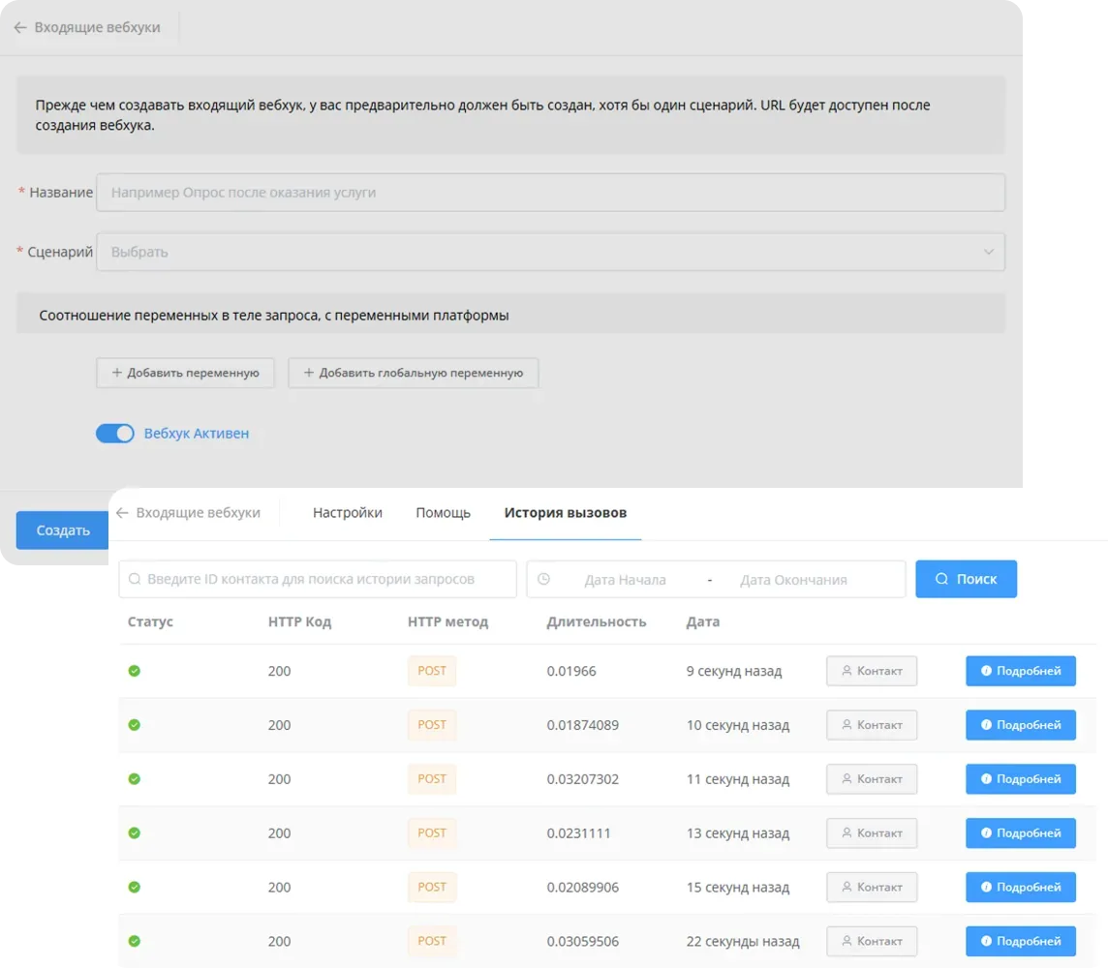Image resolution: width=1108 pixels, height=968 pixels.
Task: Click duration value 0.03207302
Action: (583, 779)
